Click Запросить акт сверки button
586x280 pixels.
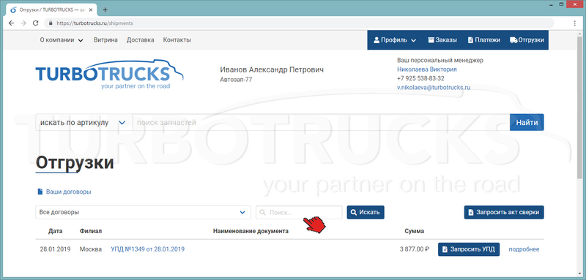[504, 212]
